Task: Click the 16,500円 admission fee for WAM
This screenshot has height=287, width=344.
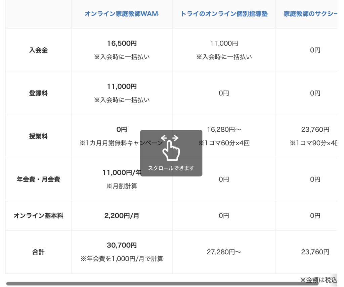Action: click(122, 43)
